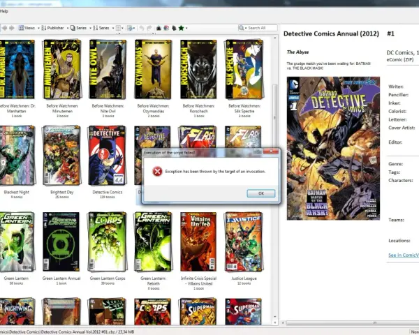Select Infinite Crisis Special Villains United cover
The width and height of the screenshot is (419, 335).
pos(198,241)
